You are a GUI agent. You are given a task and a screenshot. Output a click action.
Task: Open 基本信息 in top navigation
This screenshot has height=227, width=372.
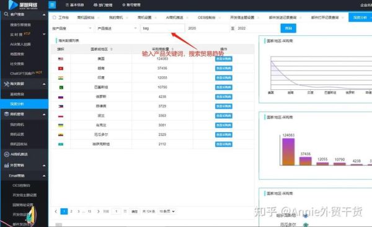75,5
